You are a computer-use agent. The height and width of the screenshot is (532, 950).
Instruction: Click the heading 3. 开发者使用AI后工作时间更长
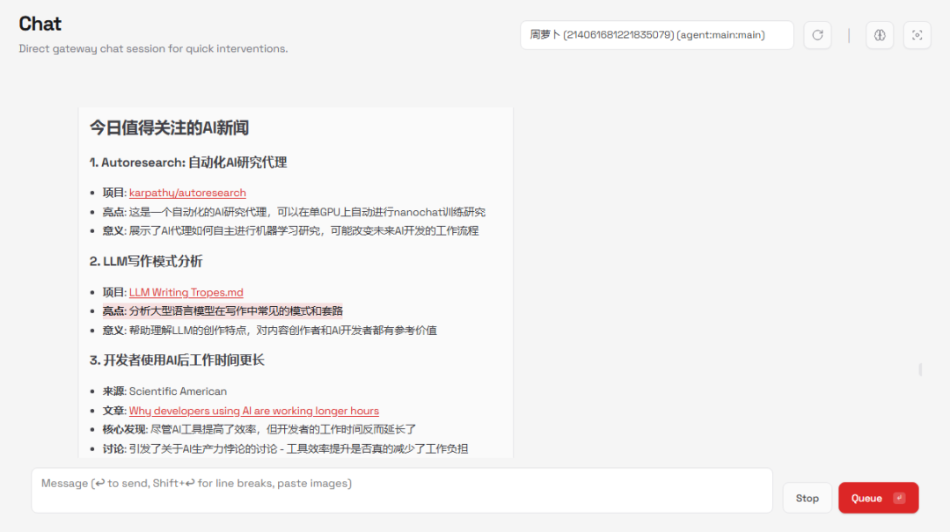point(177,360)
